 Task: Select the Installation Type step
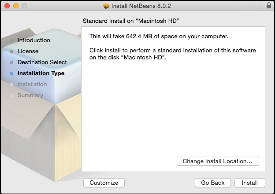[41, 73]
